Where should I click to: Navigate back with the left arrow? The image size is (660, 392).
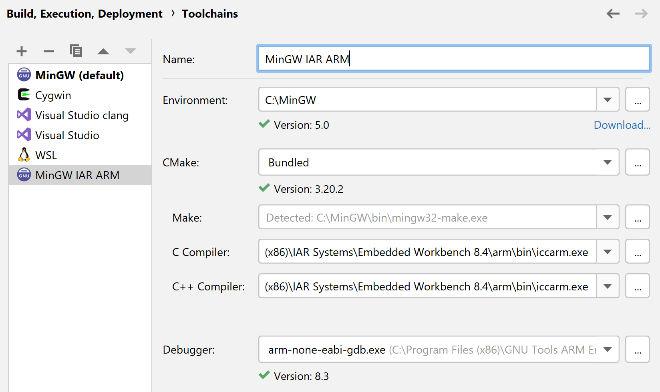[613, 14]
